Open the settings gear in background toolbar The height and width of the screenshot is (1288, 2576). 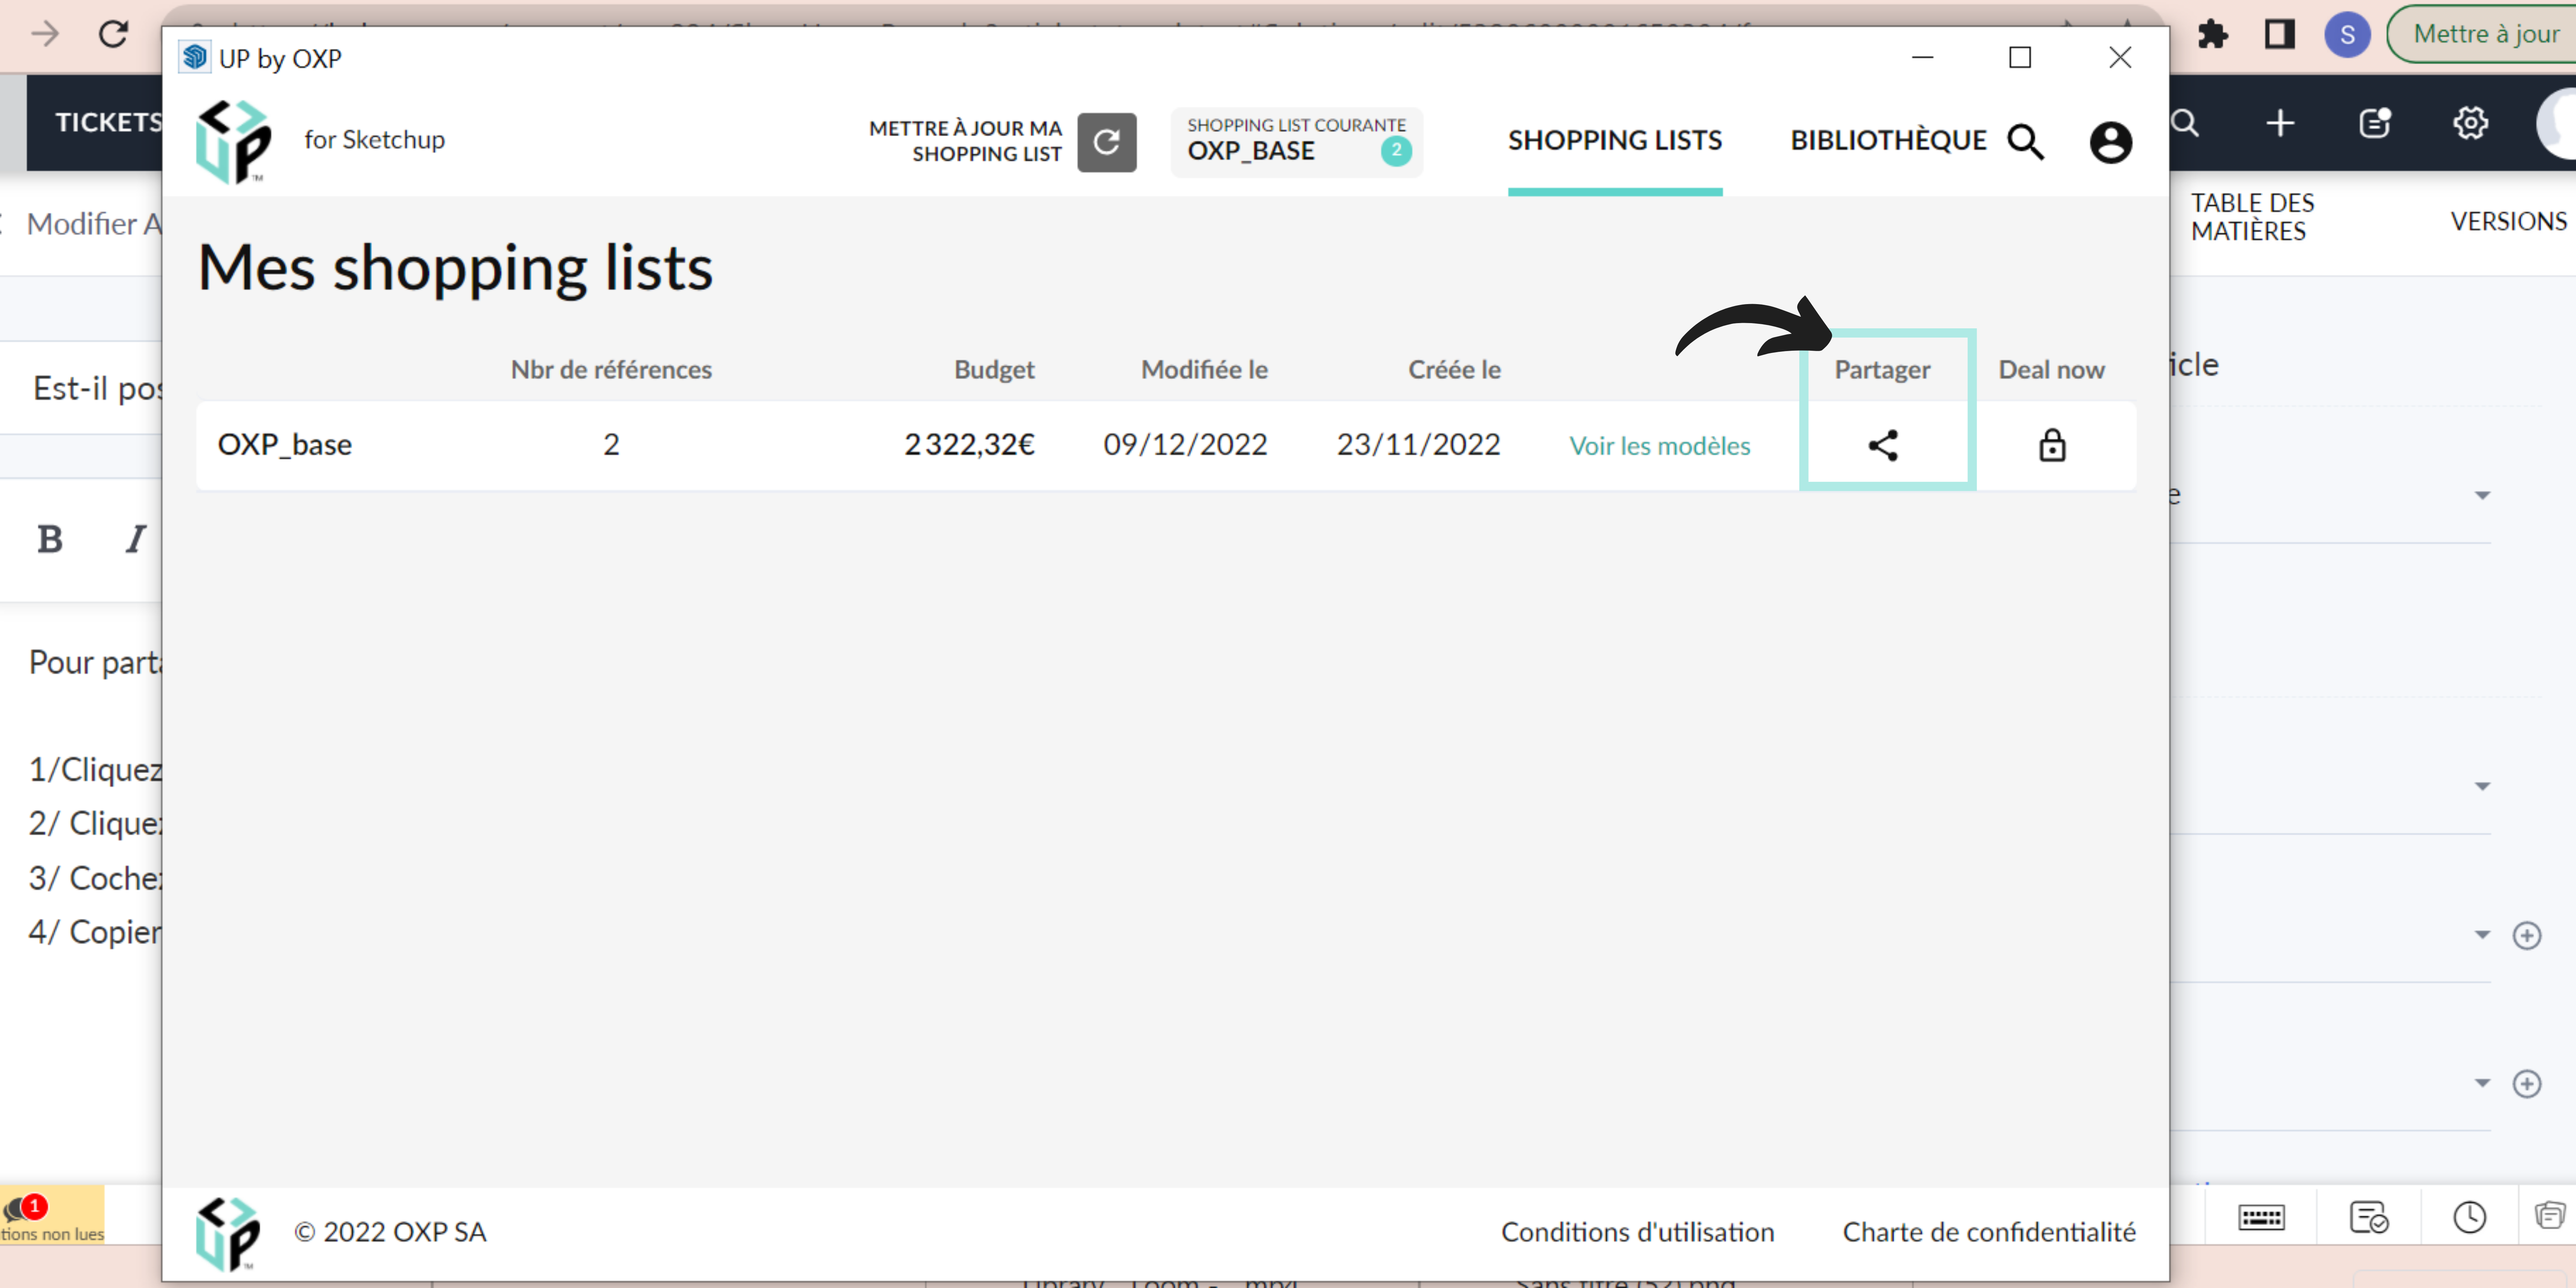2470,123
